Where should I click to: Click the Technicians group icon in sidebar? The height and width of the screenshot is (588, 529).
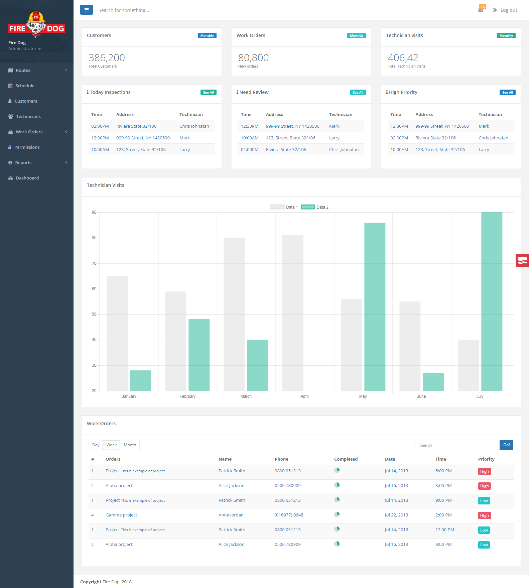[11, 117]
